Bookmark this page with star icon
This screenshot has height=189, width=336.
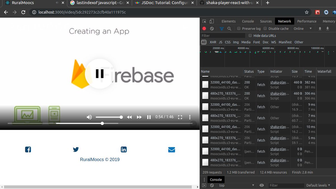click(307, 12)
